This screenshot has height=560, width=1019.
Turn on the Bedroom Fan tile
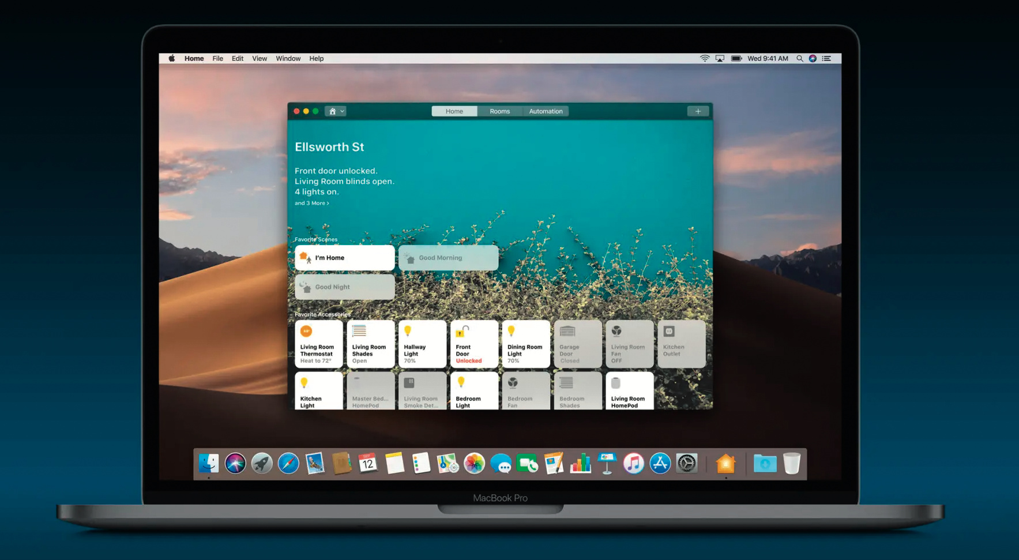pos(526,391)
